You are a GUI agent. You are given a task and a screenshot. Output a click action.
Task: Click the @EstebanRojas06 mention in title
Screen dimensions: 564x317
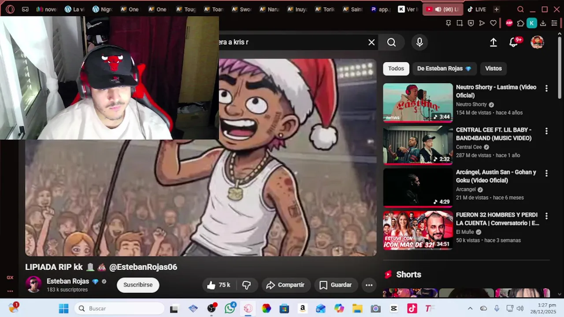pos(143,267)
